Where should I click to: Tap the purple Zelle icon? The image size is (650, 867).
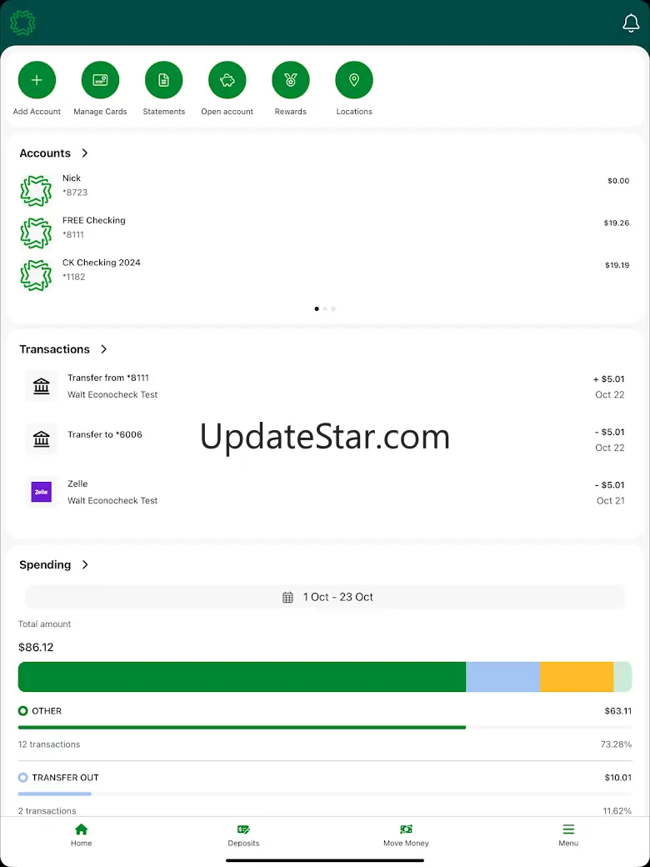[42, 492]
